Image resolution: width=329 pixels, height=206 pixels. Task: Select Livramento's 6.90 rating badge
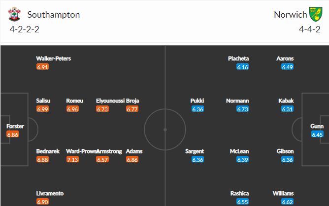[42, 202]
